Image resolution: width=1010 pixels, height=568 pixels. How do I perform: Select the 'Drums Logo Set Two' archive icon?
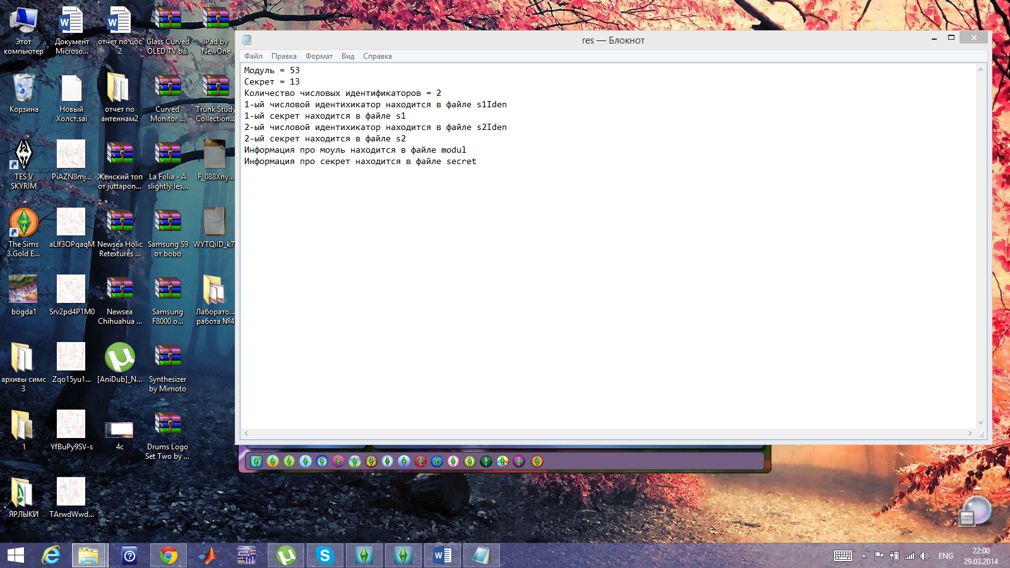(x=167, y=435)
